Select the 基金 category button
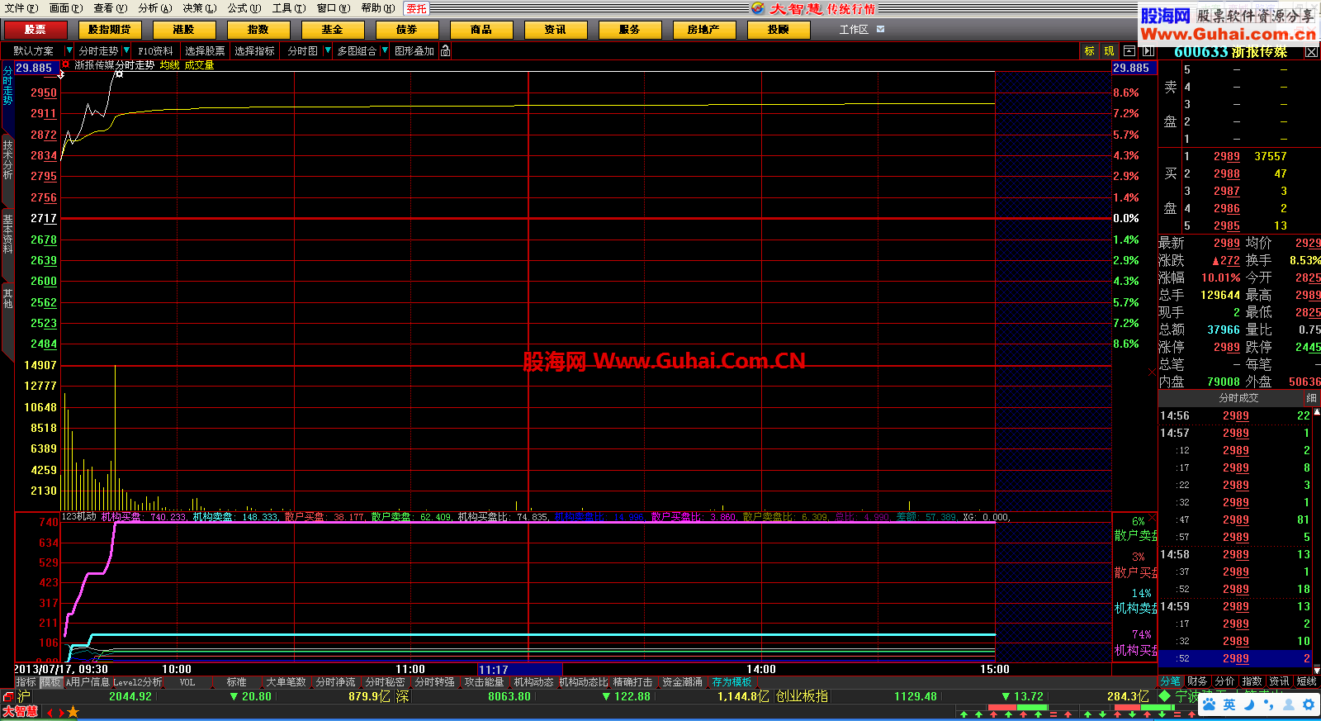Image resolution: width=1321 pixels, height=721 pixels. click(333, 30)
